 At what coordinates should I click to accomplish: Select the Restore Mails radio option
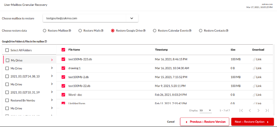80,31
